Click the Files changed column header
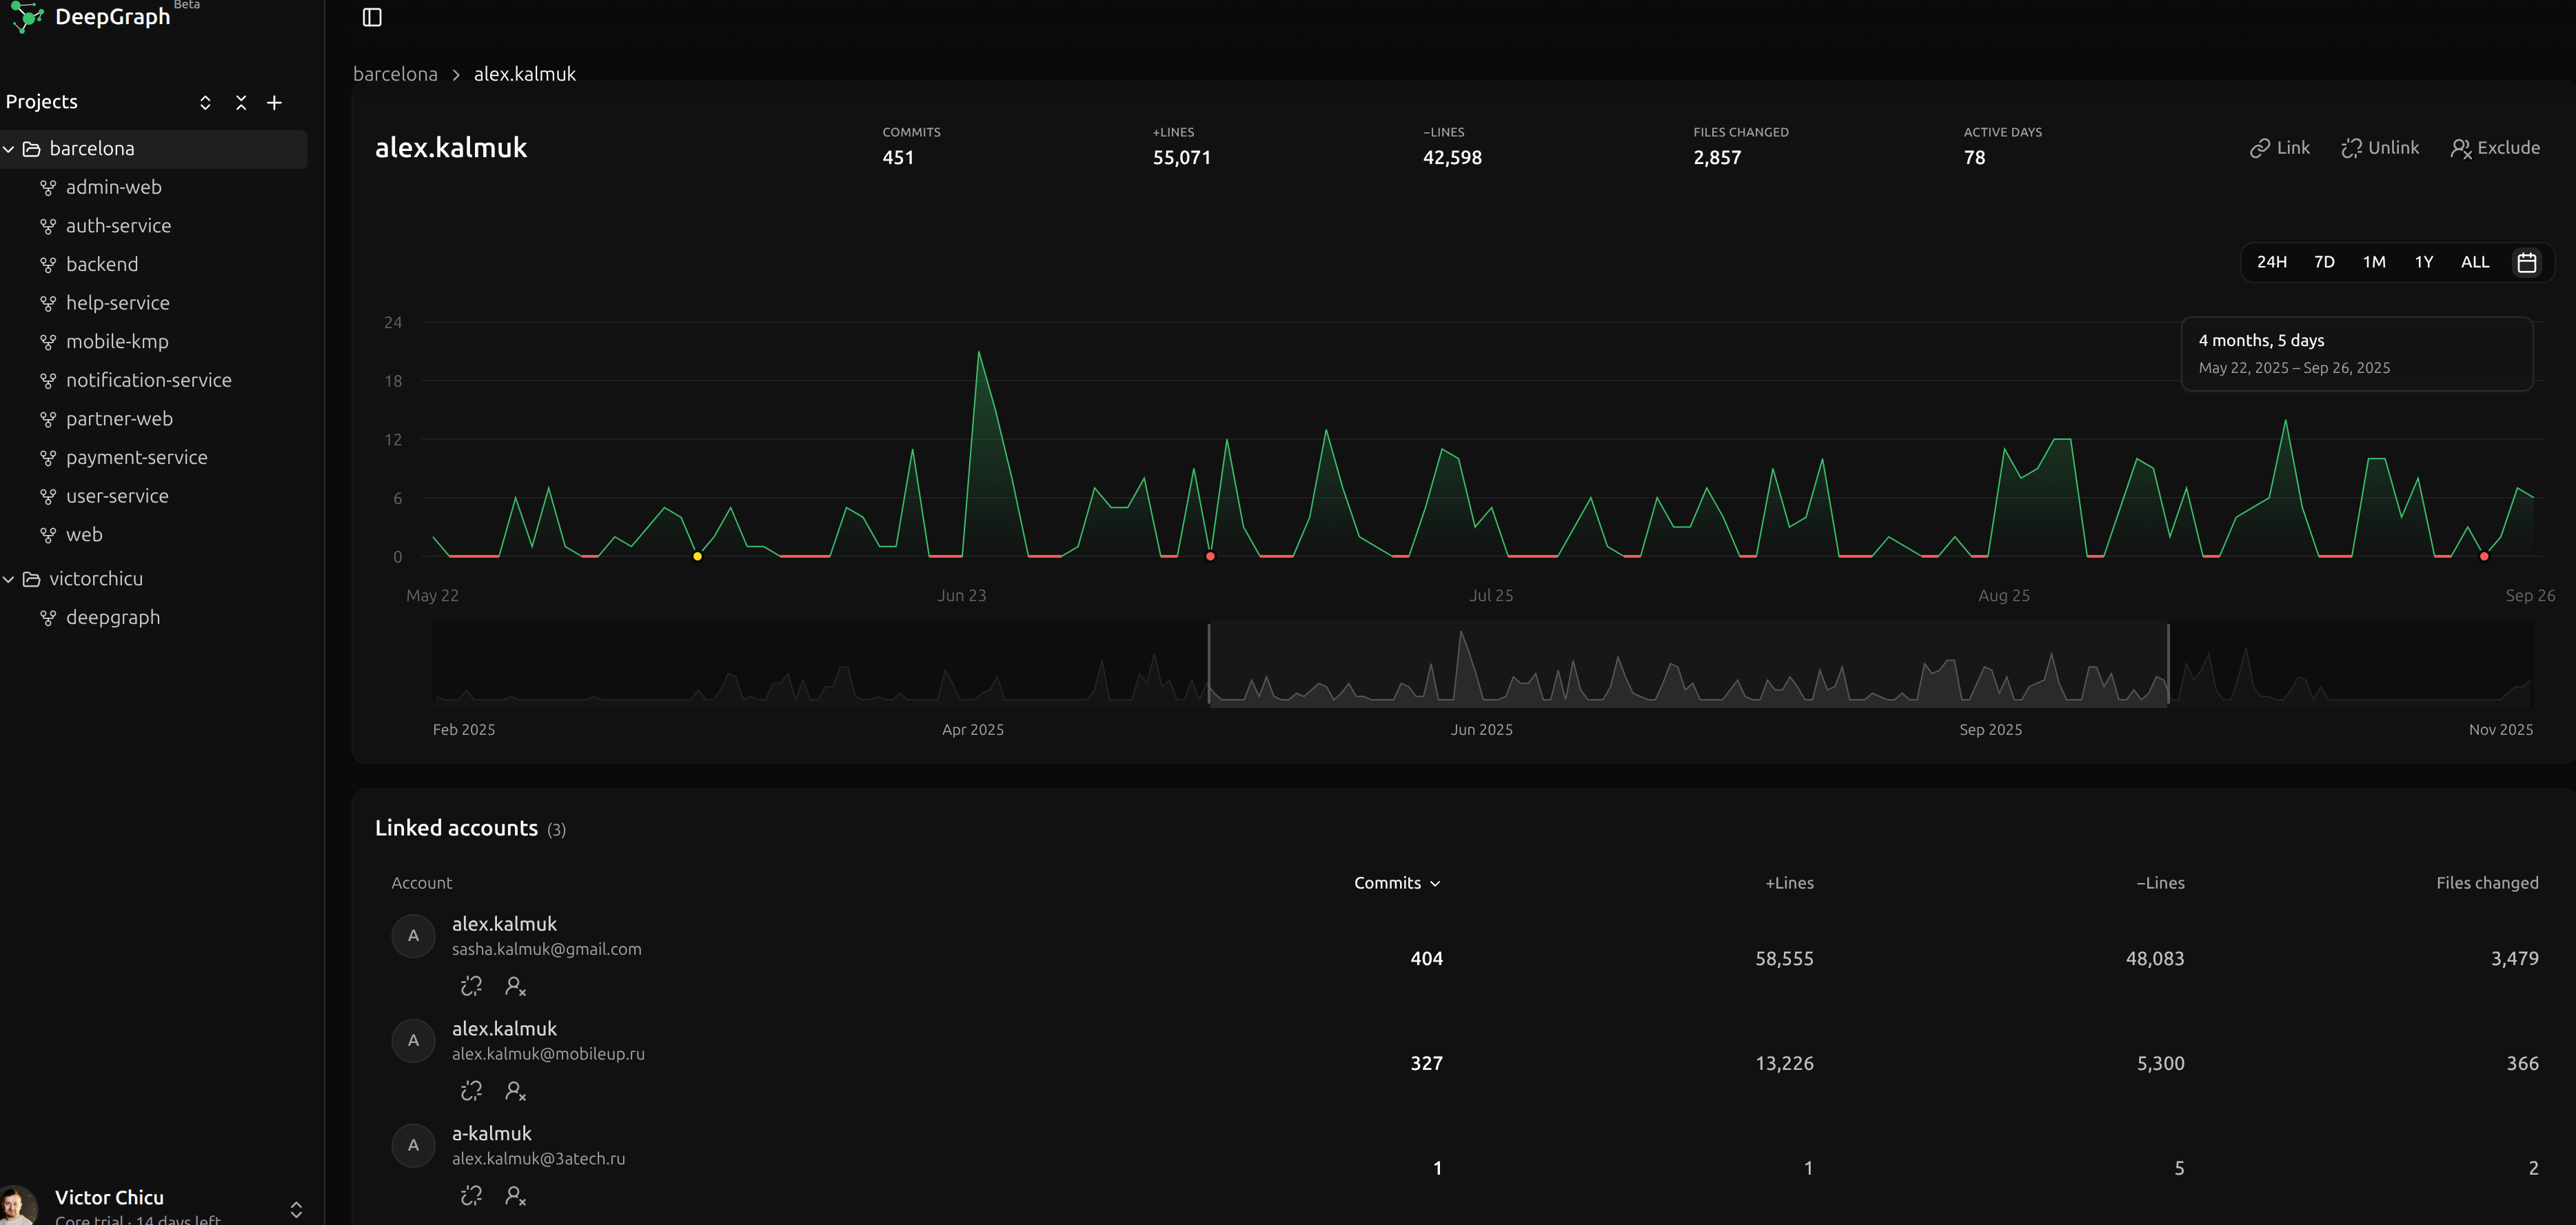Viewport: 2576px width, 1225px height. click(2487, 883)
